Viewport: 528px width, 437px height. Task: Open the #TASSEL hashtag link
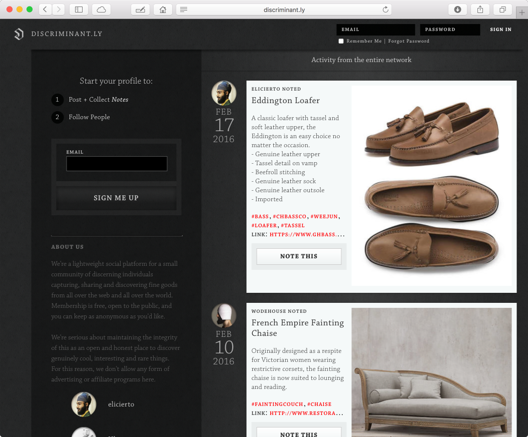coord(293,225)
